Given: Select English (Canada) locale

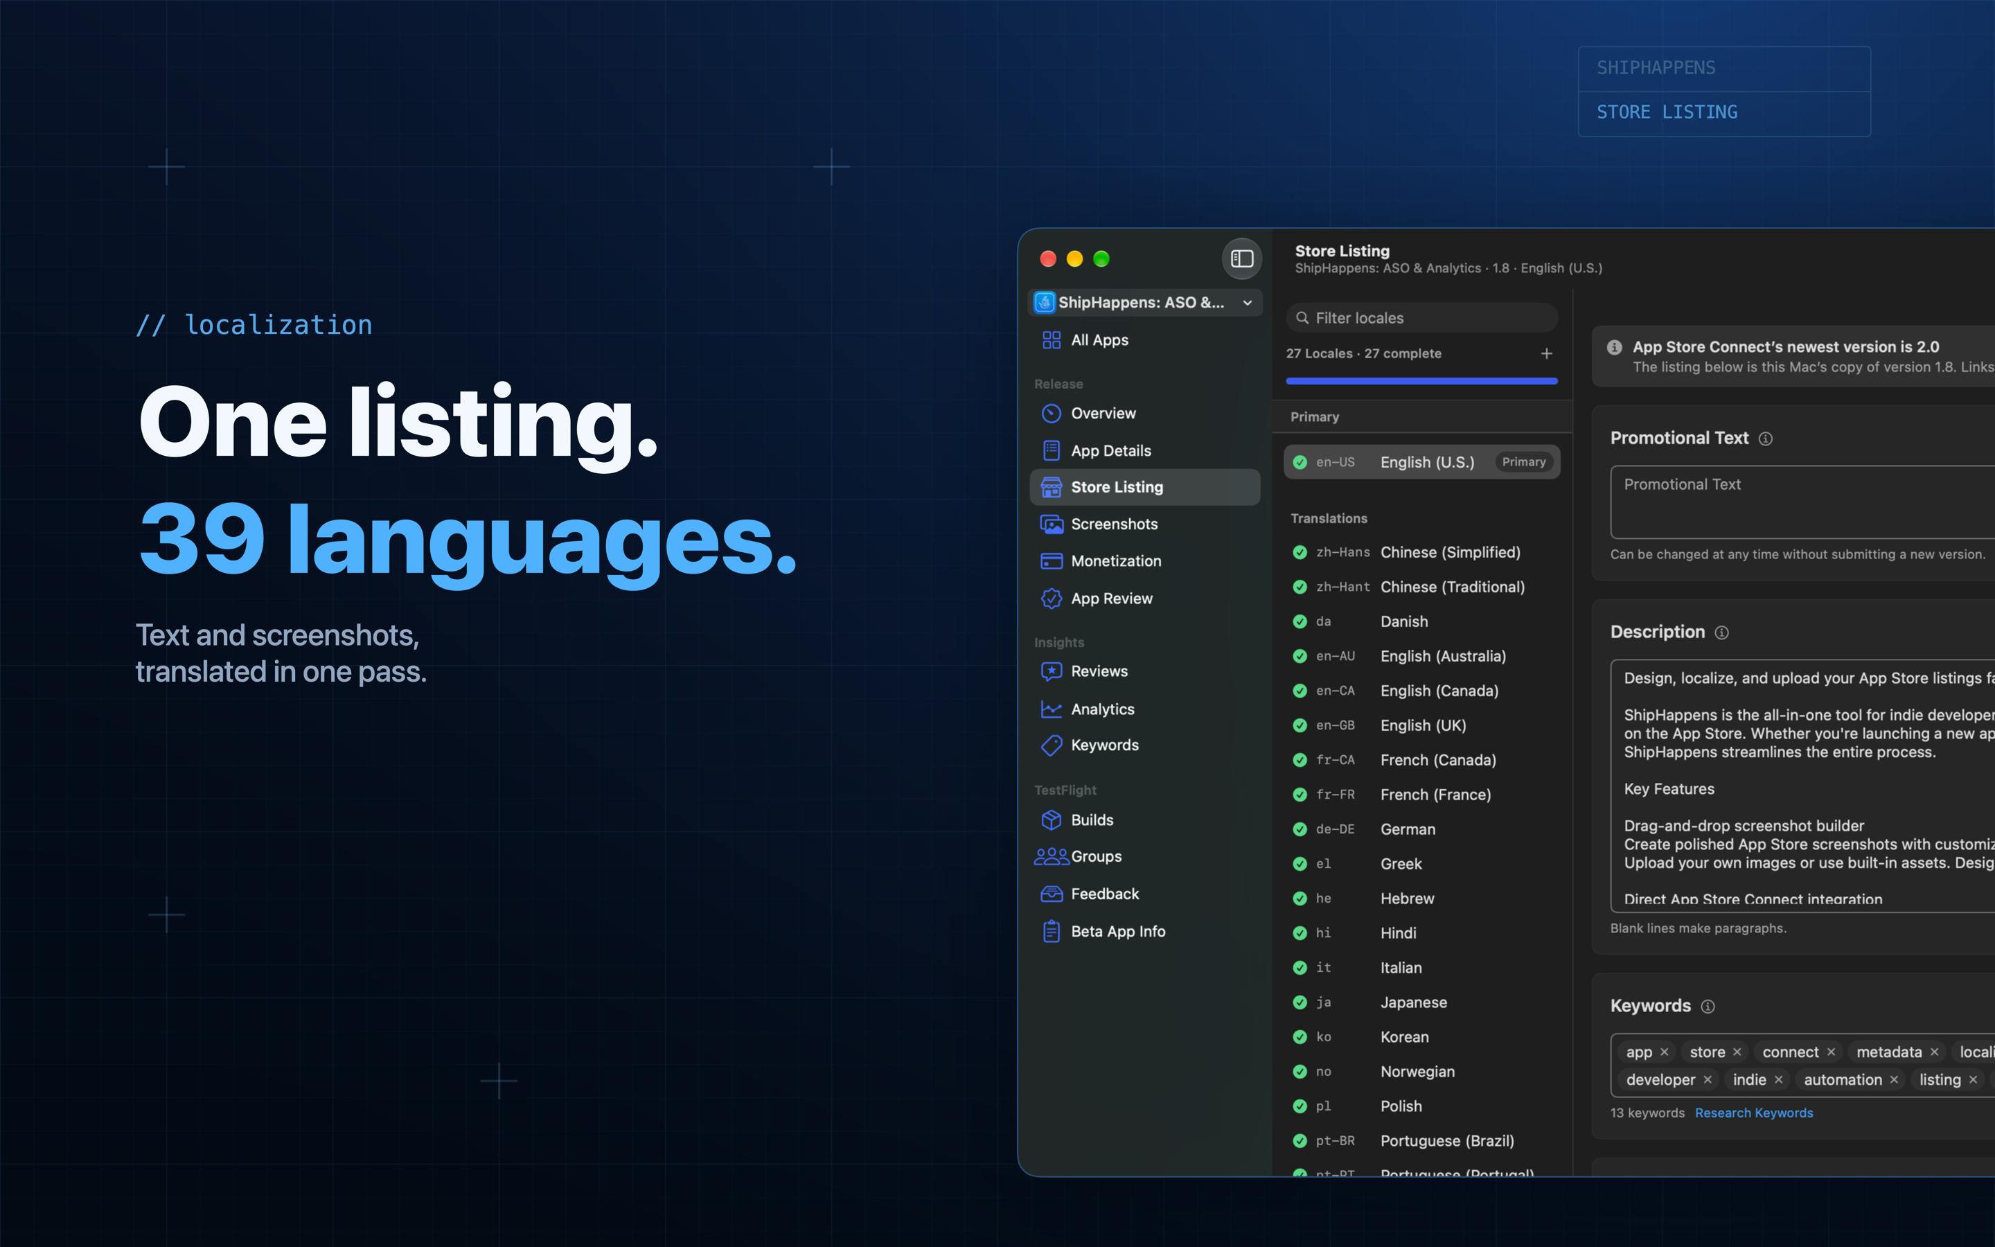Looking at the screenshot, I should (1422, 691).
